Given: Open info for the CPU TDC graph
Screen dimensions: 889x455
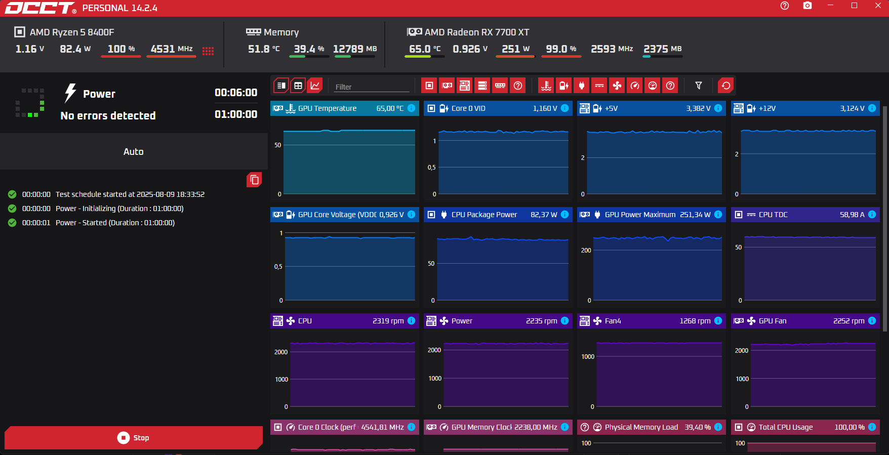Looking at the screenshot, I should [x=872, y=215].
